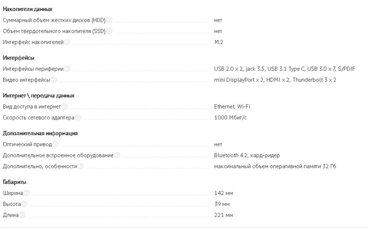Click help icon next to Видео интерфейсы
This screenshot has width=368, height=229.
click(x=54, y=79)
